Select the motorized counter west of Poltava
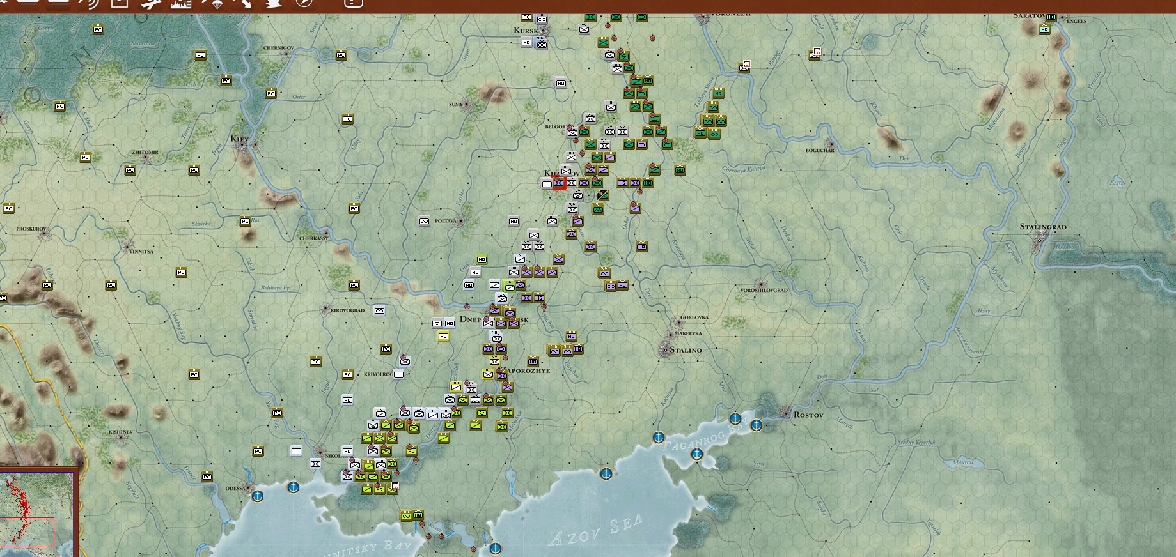This screenshot has height=557, width=1176. click(424, 222)
